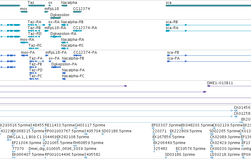Select the mRpL18 gene glyph
251x159 pixels.
tap(47, 12)
